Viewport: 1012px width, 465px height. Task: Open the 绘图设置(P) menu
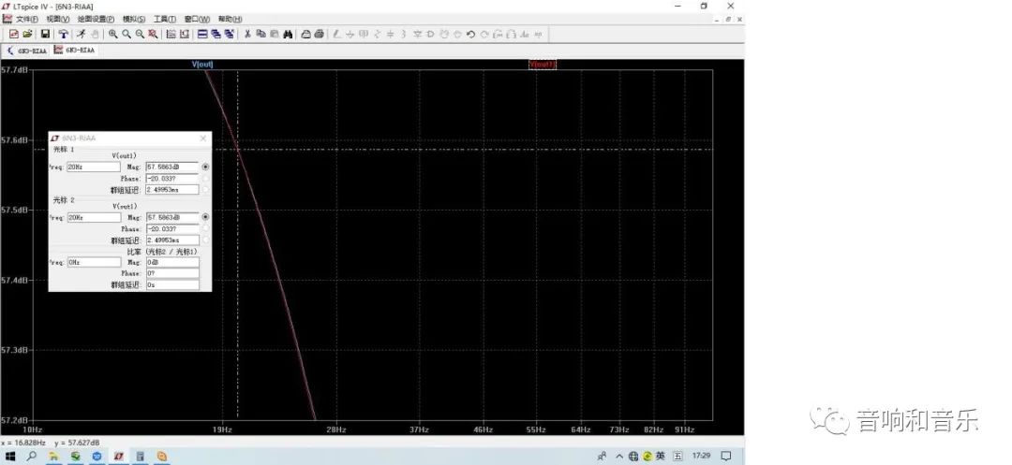[96, 20]
